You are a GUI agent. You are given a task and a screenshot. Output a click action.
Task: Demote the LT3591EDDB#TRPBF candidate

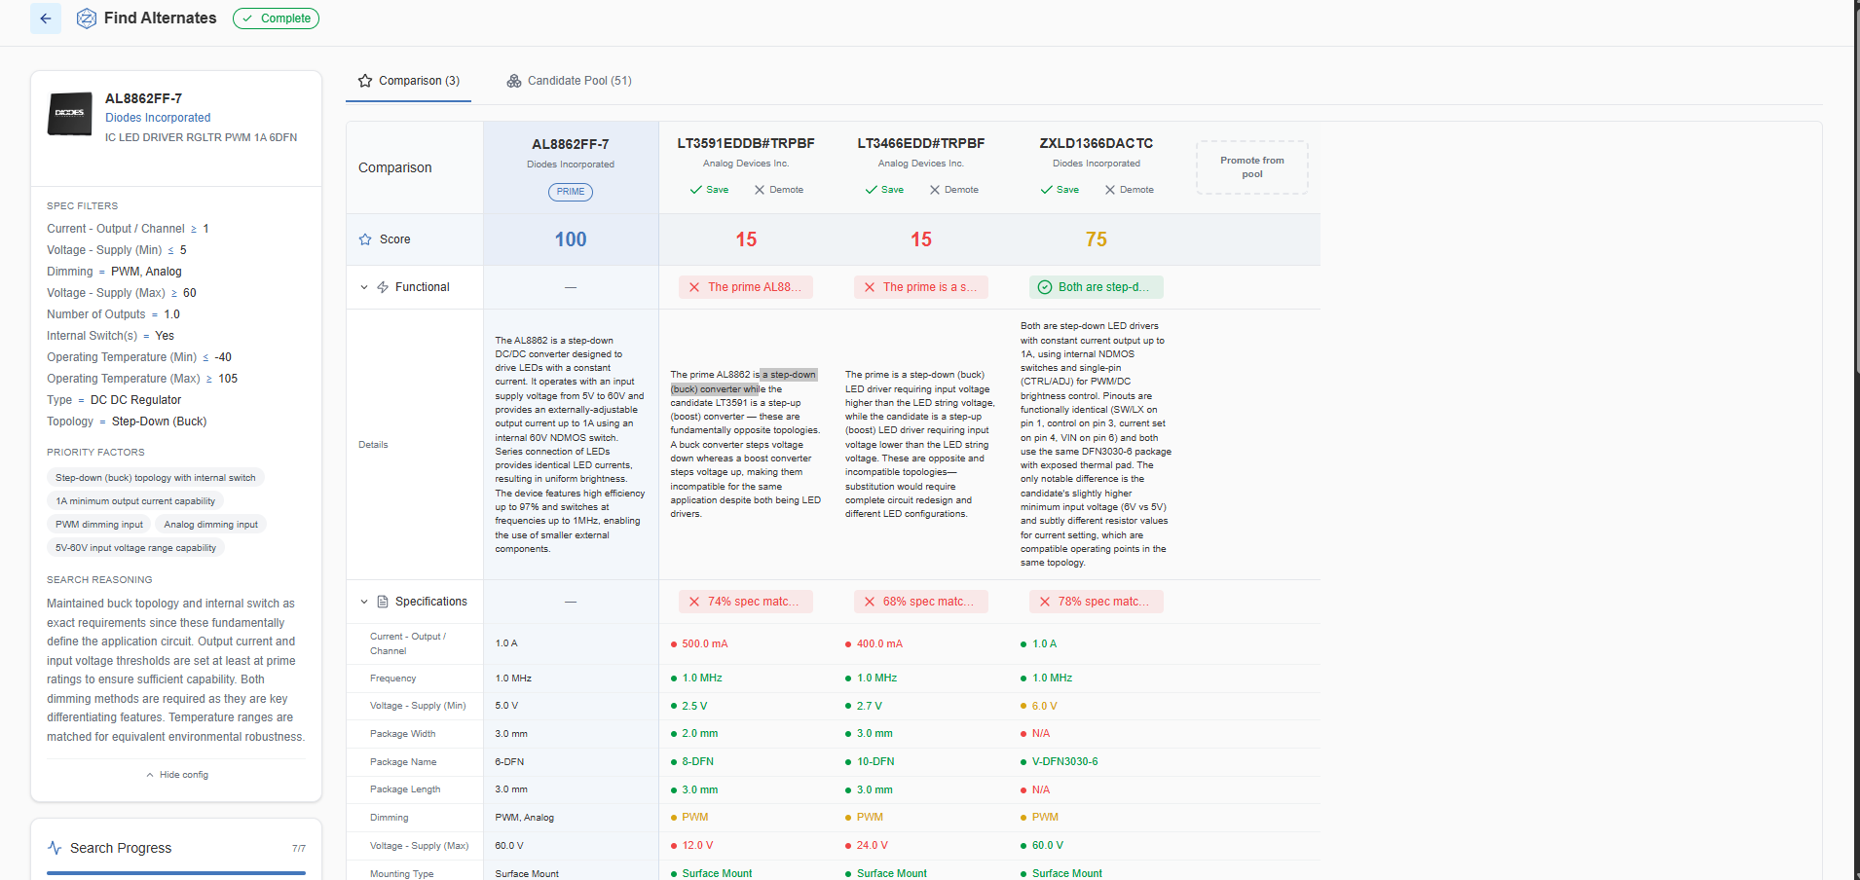pyautogui.click(x=779, y=190)
